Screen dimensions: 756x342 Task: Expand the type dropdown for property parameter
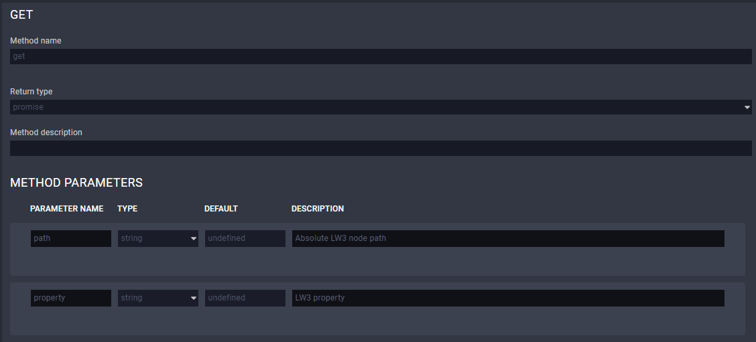tap(158, 298)
